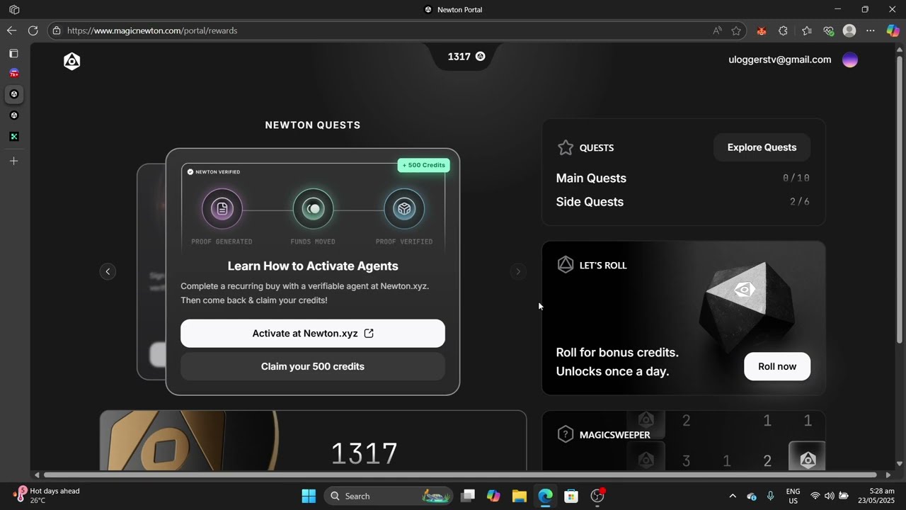Click the highlighted Magicsweeper tile
This screenshot has width=906, height=510.
808,457
